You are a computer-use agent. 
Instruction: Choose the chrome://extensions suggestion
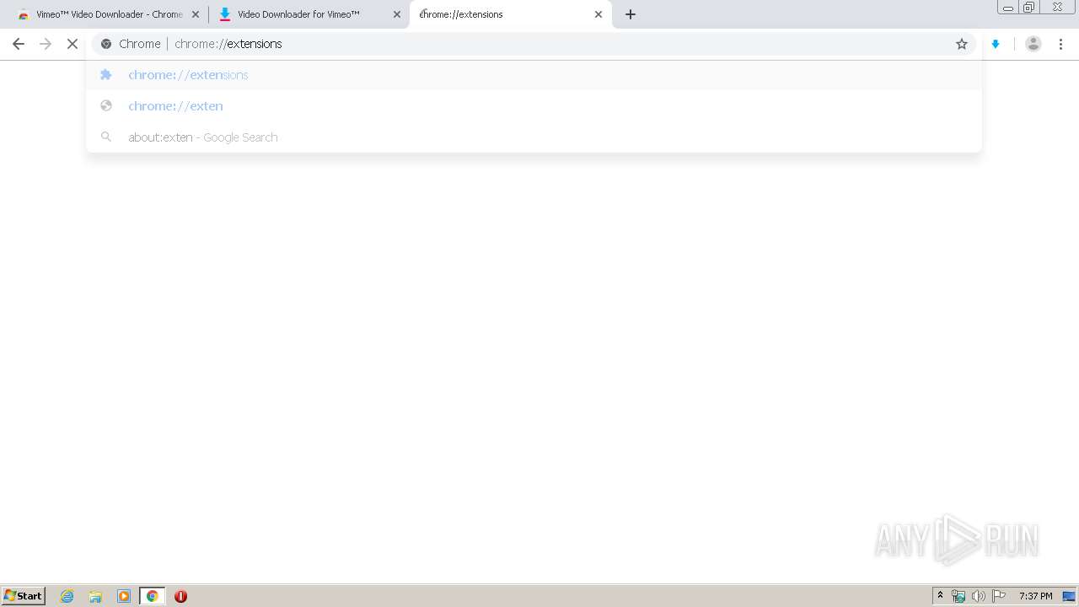(534, 75)
